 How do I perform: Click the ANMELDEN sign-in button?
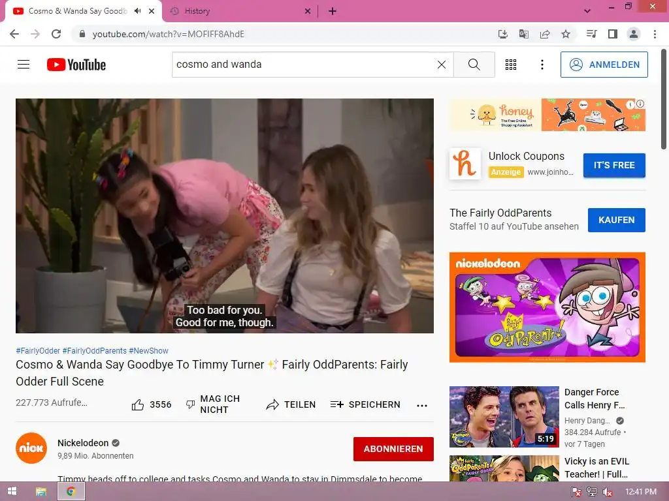[x=604, y=65]
